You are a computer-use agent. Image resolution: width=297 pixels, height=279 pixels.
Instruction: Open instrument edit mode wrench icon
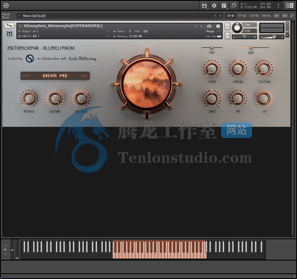pos(9,25)
